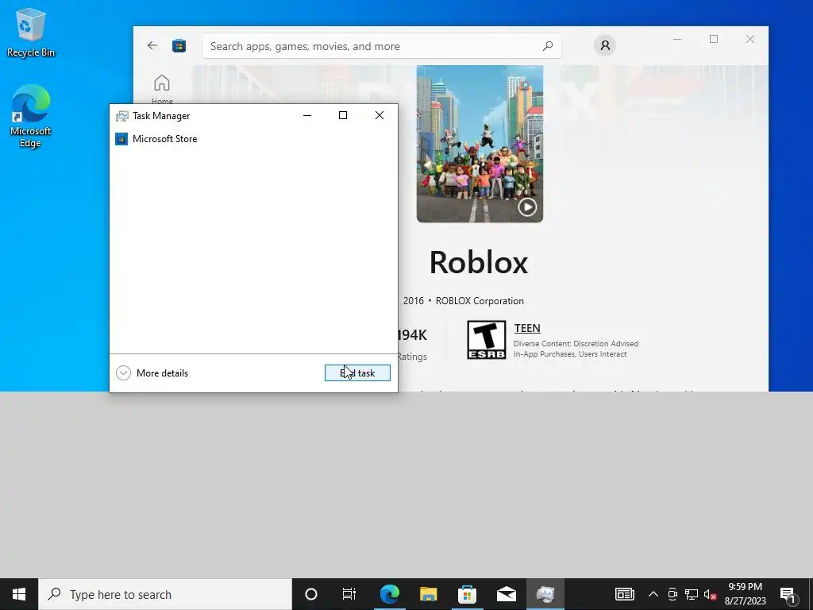The image size is (813, 610).
Task: Open File Explorer from taskbar
Action: (x=428, y=594)
